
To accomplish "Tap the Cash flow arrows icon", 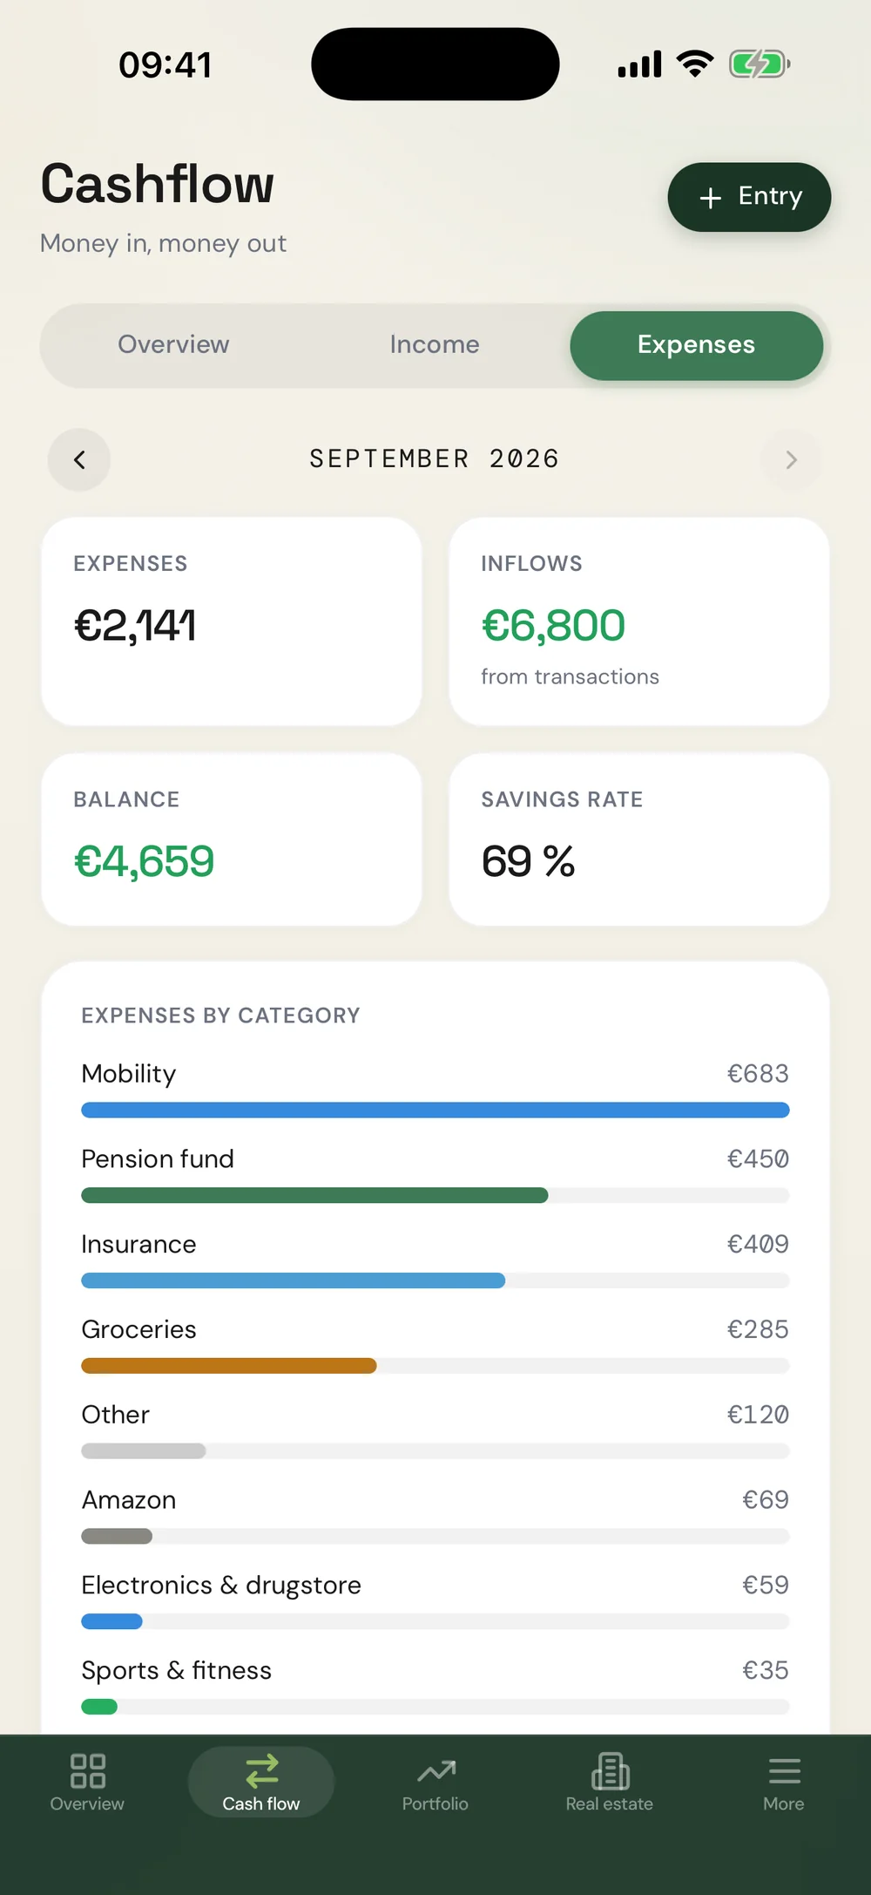I will tap(261, 1770).
